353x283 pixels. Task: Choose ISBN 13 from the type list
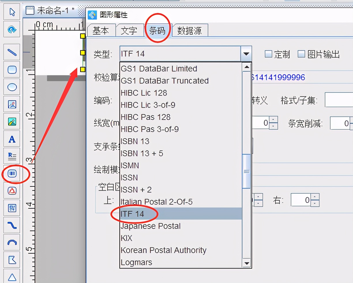coord(135,141)
